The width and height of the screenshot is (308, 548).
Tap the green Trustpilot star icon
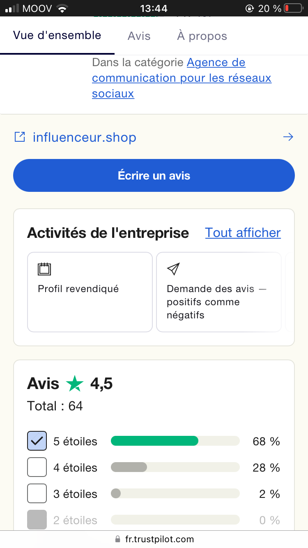click(75, 384)
